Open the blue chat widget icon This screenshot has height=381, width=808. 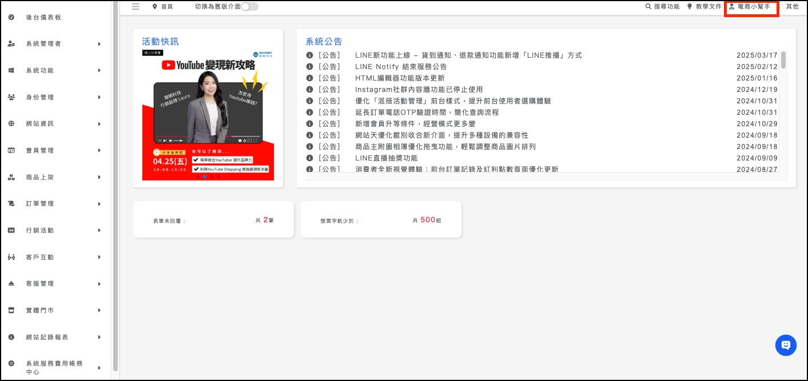click(786, 345)
